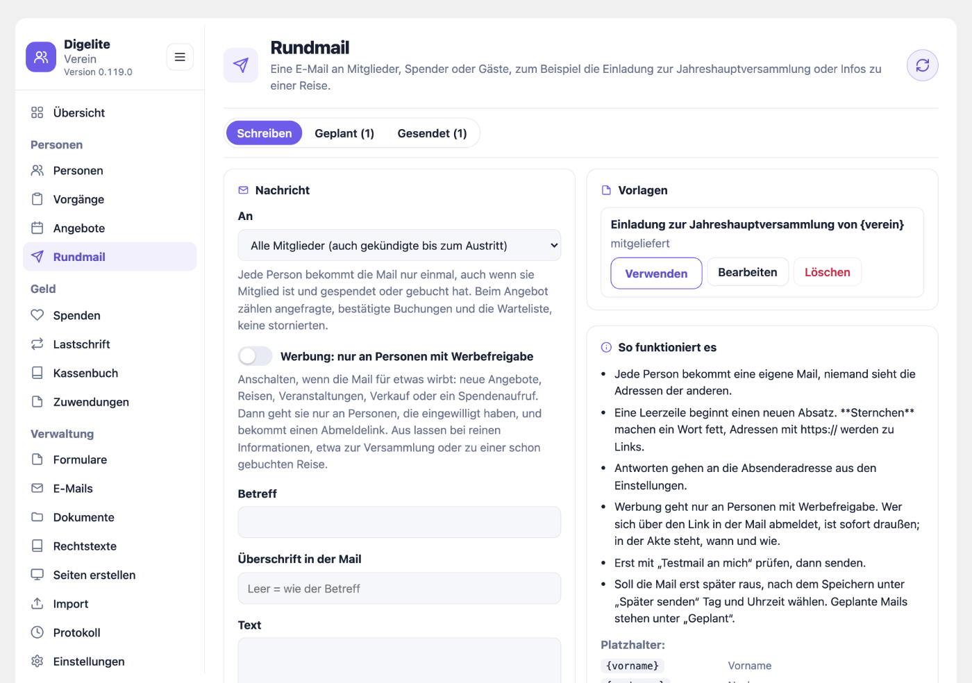Click the Dokumente folder icon

click(x=37, y=517)
